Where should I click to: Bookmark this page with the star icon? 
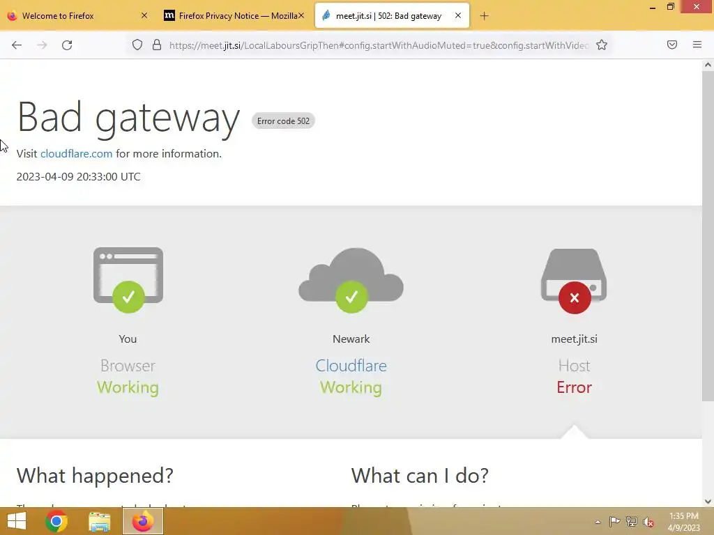[602, 45]
